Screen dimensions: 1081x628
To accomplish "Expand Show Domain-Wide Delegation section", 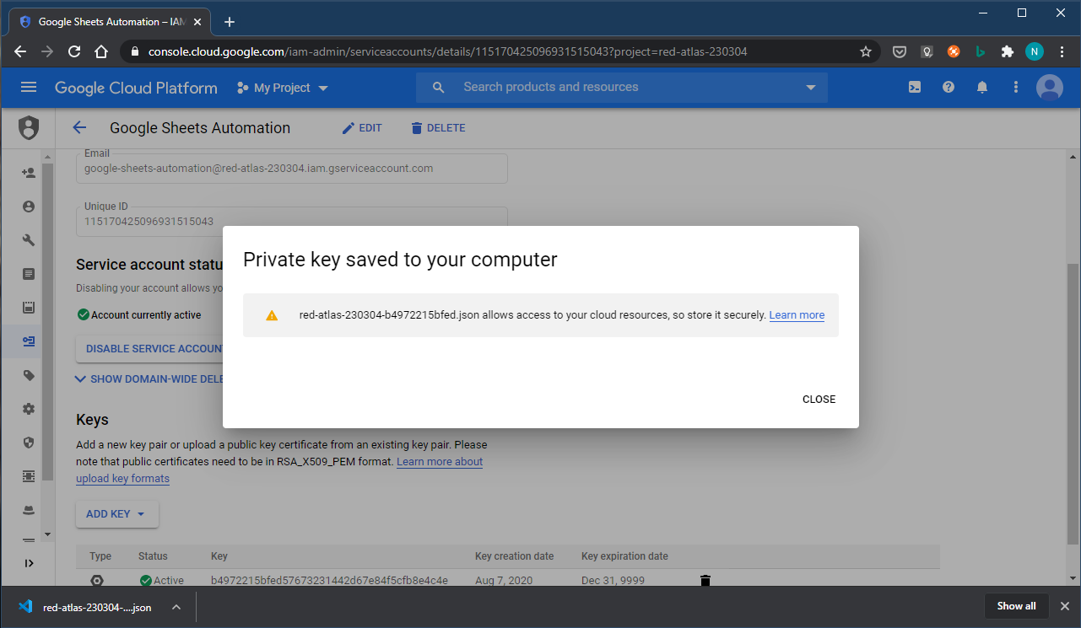I will coord(149,379).
